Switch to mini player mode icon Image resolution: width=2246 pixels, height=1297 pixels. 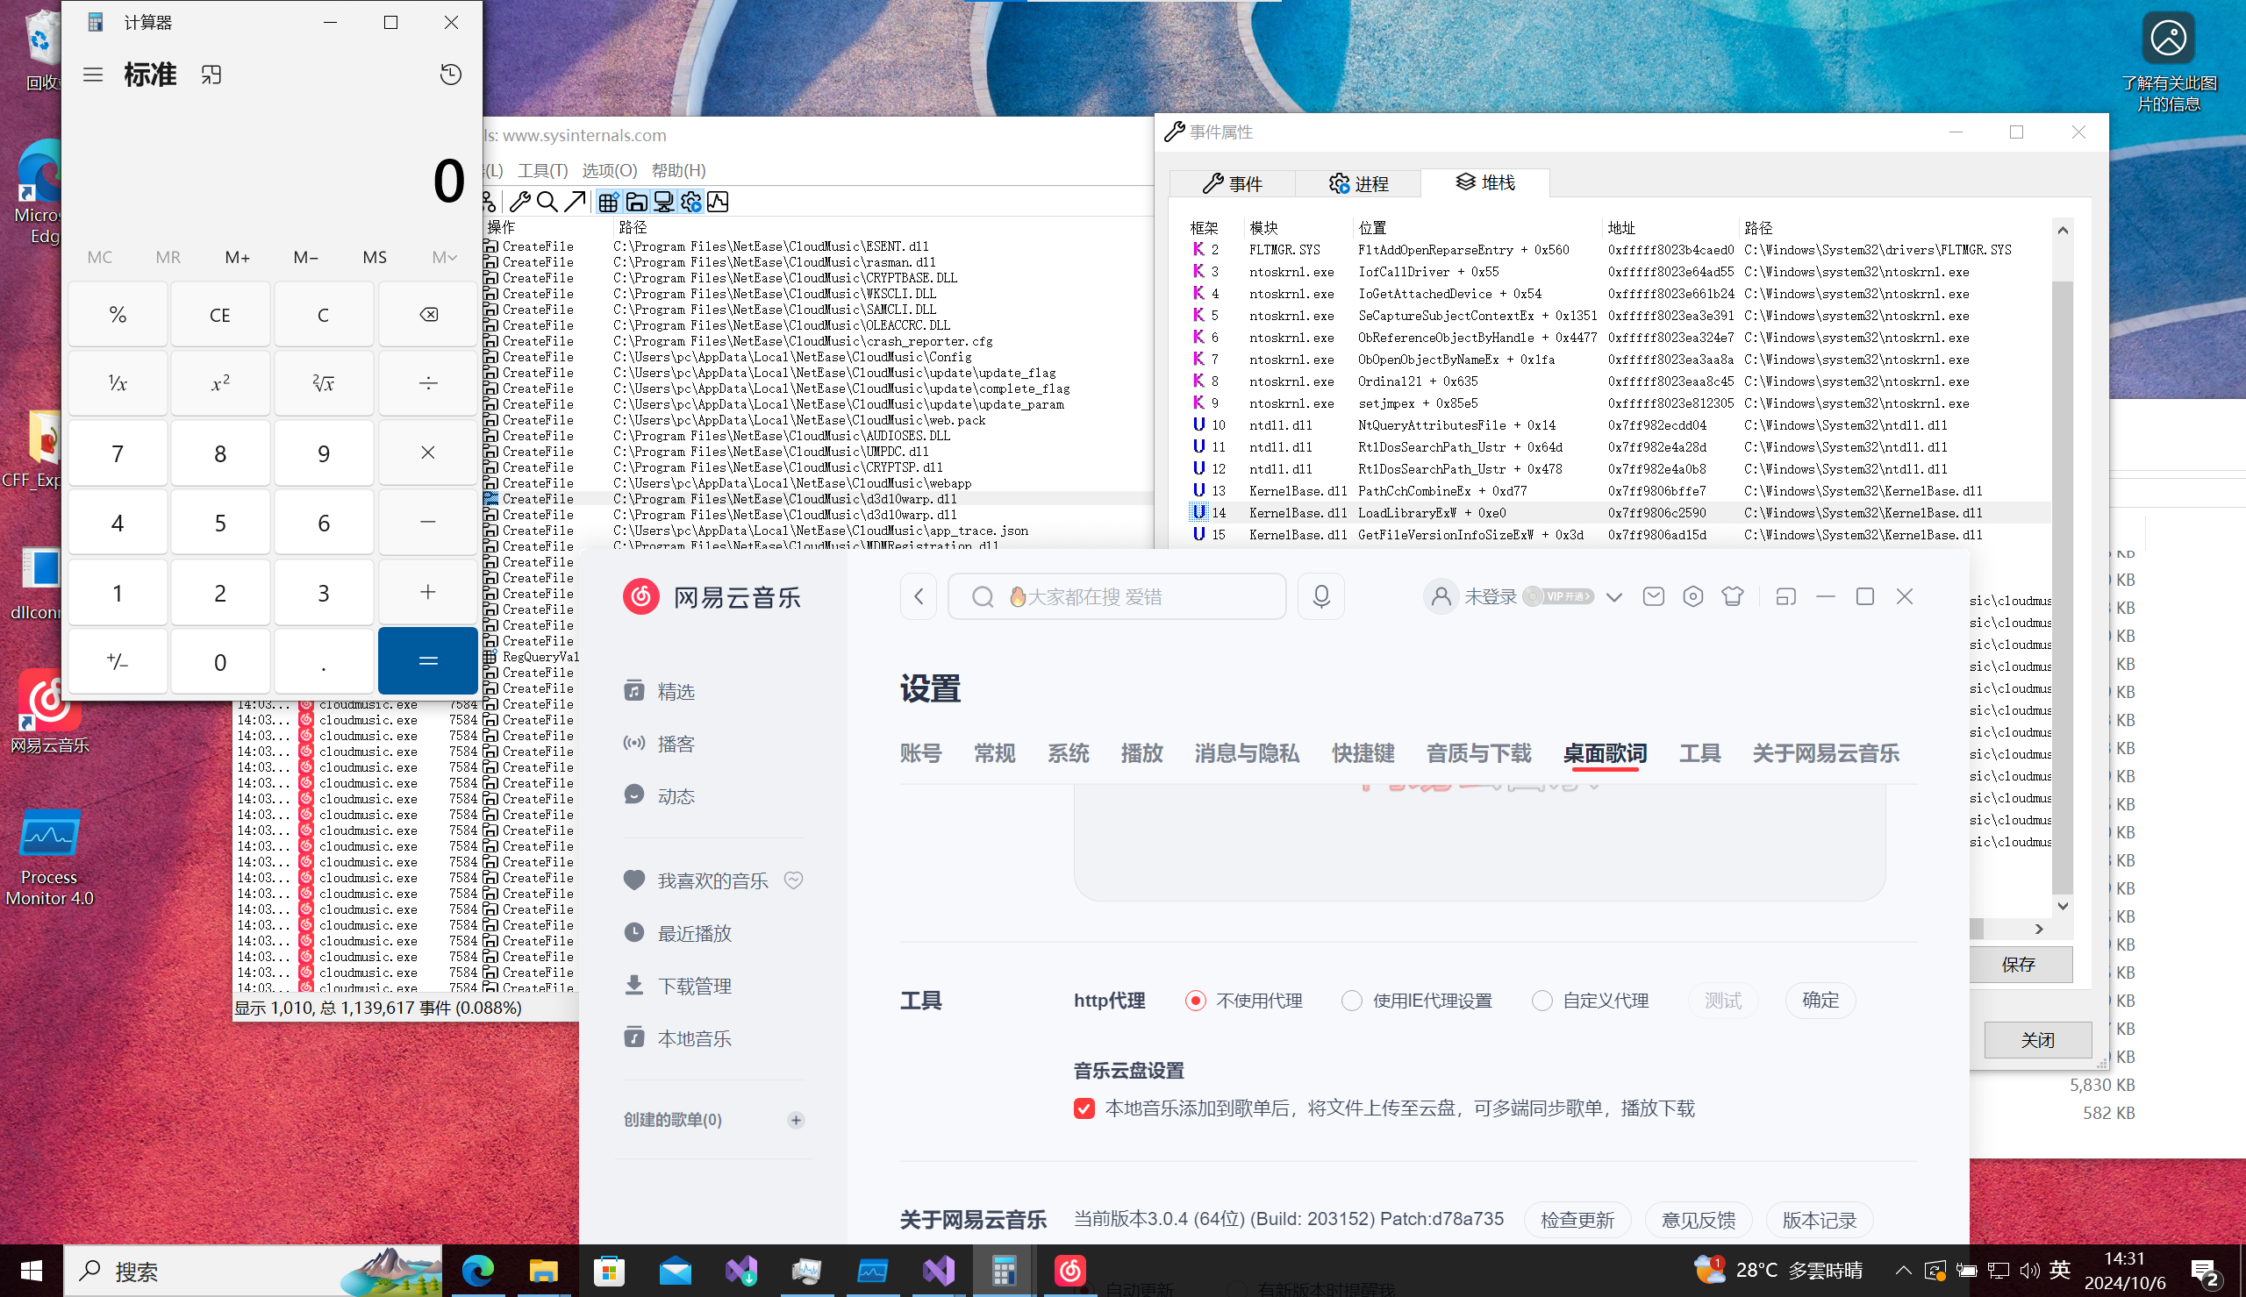click(1785, 596)
